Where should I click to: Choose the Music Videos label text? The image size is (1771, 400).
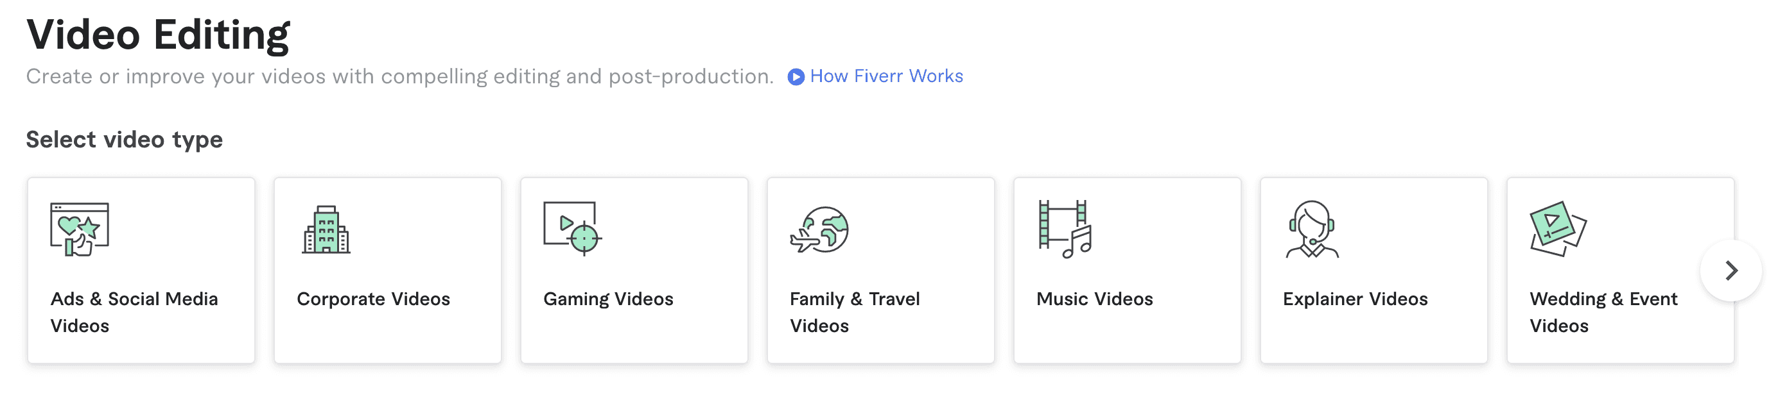[1094, 299]
